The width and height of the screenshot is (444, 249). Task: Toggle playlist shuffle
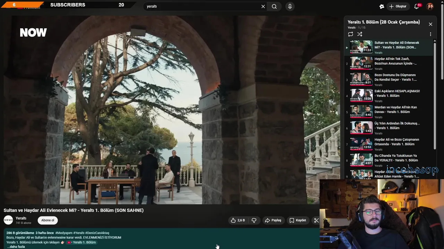point(360,34)
